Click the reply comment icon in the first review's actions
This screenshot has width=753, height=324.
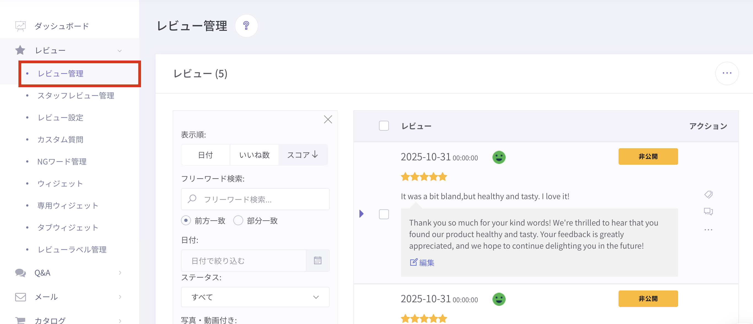(x=708, y=211)
